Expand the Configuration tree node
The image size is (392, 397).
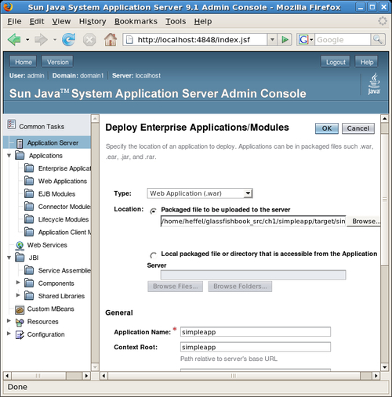9,334
